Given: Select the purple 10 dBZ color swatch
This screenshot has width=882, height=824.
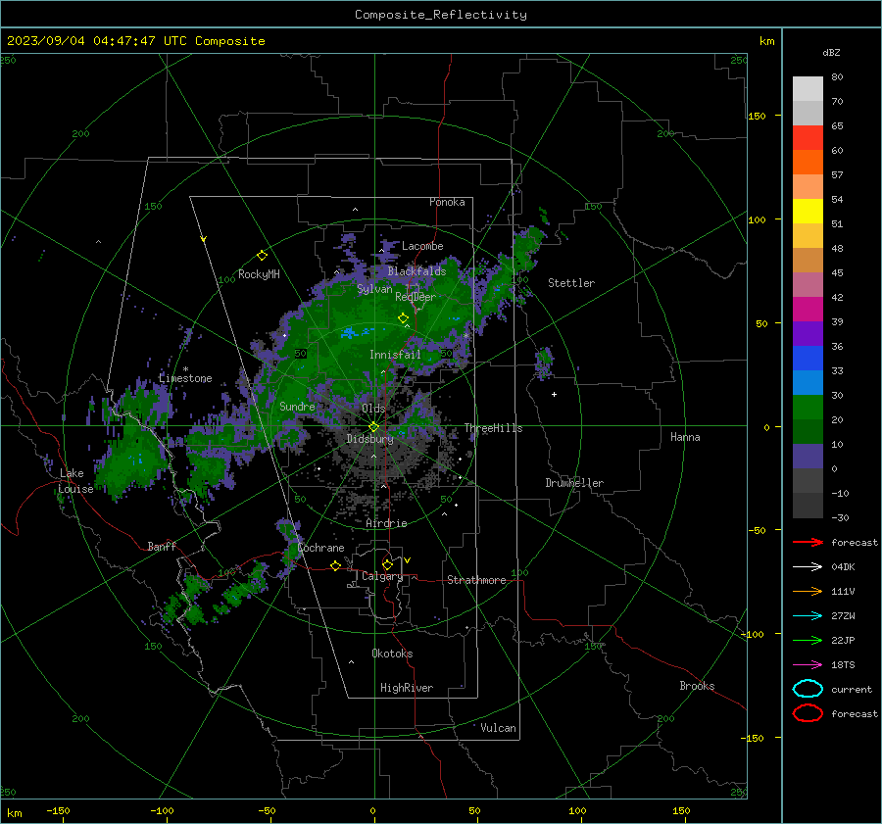Looking at the screenshot, I should pos(808,457).
